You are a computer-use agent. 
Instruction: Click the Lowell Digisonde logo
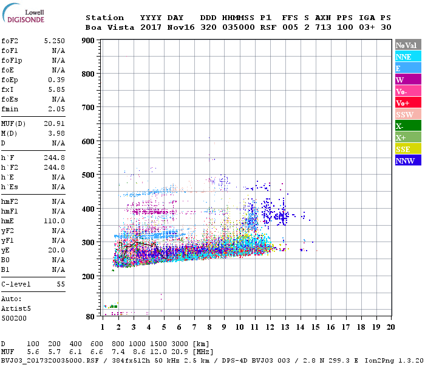point(23,13)
